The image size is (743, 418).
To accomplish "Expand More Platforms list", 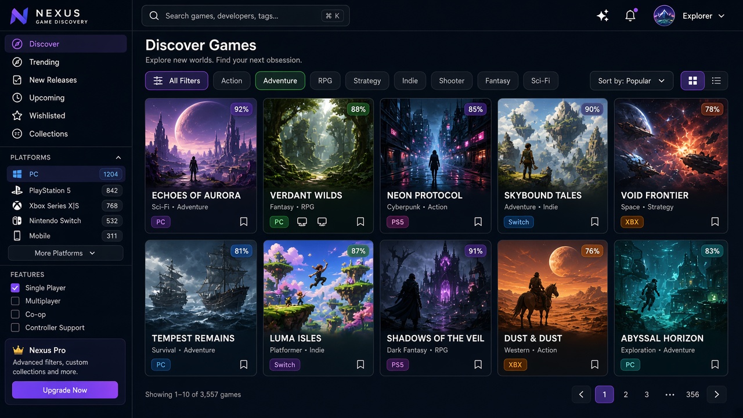I will tap(66, 253).
